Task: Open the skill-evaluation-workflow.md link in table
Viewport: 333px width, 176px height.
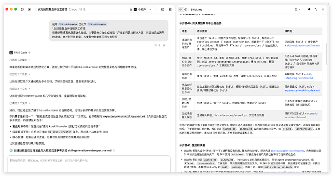Action: (303, 46)
